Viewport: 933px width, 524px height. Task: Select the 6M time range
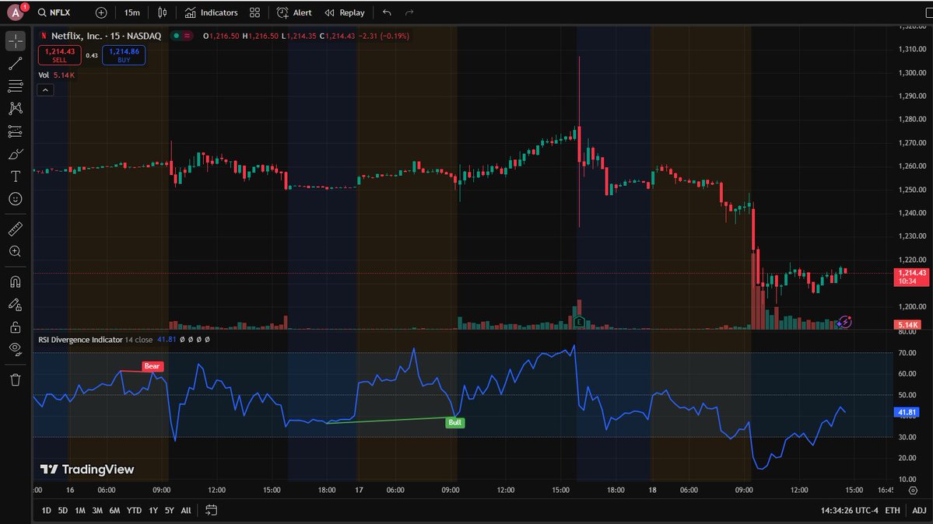115,510
